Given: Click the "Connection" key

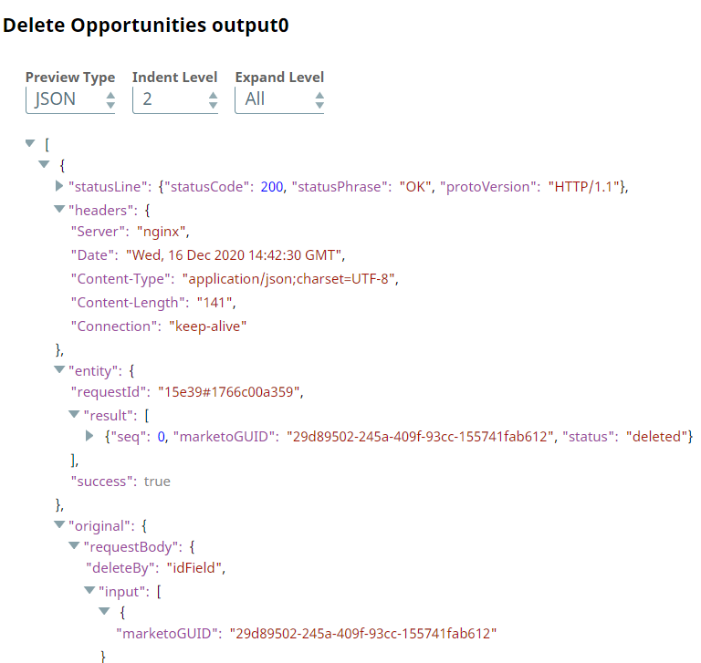Looking at the screenshot, I should 114,326.
